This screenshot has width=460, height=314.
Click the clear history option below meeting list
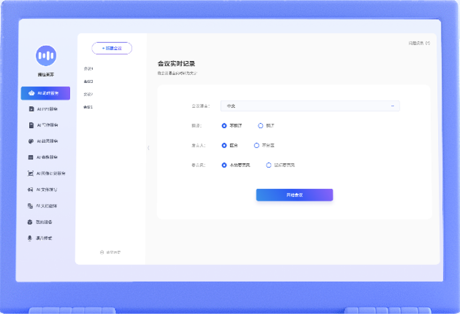click(x=110, y=252)
